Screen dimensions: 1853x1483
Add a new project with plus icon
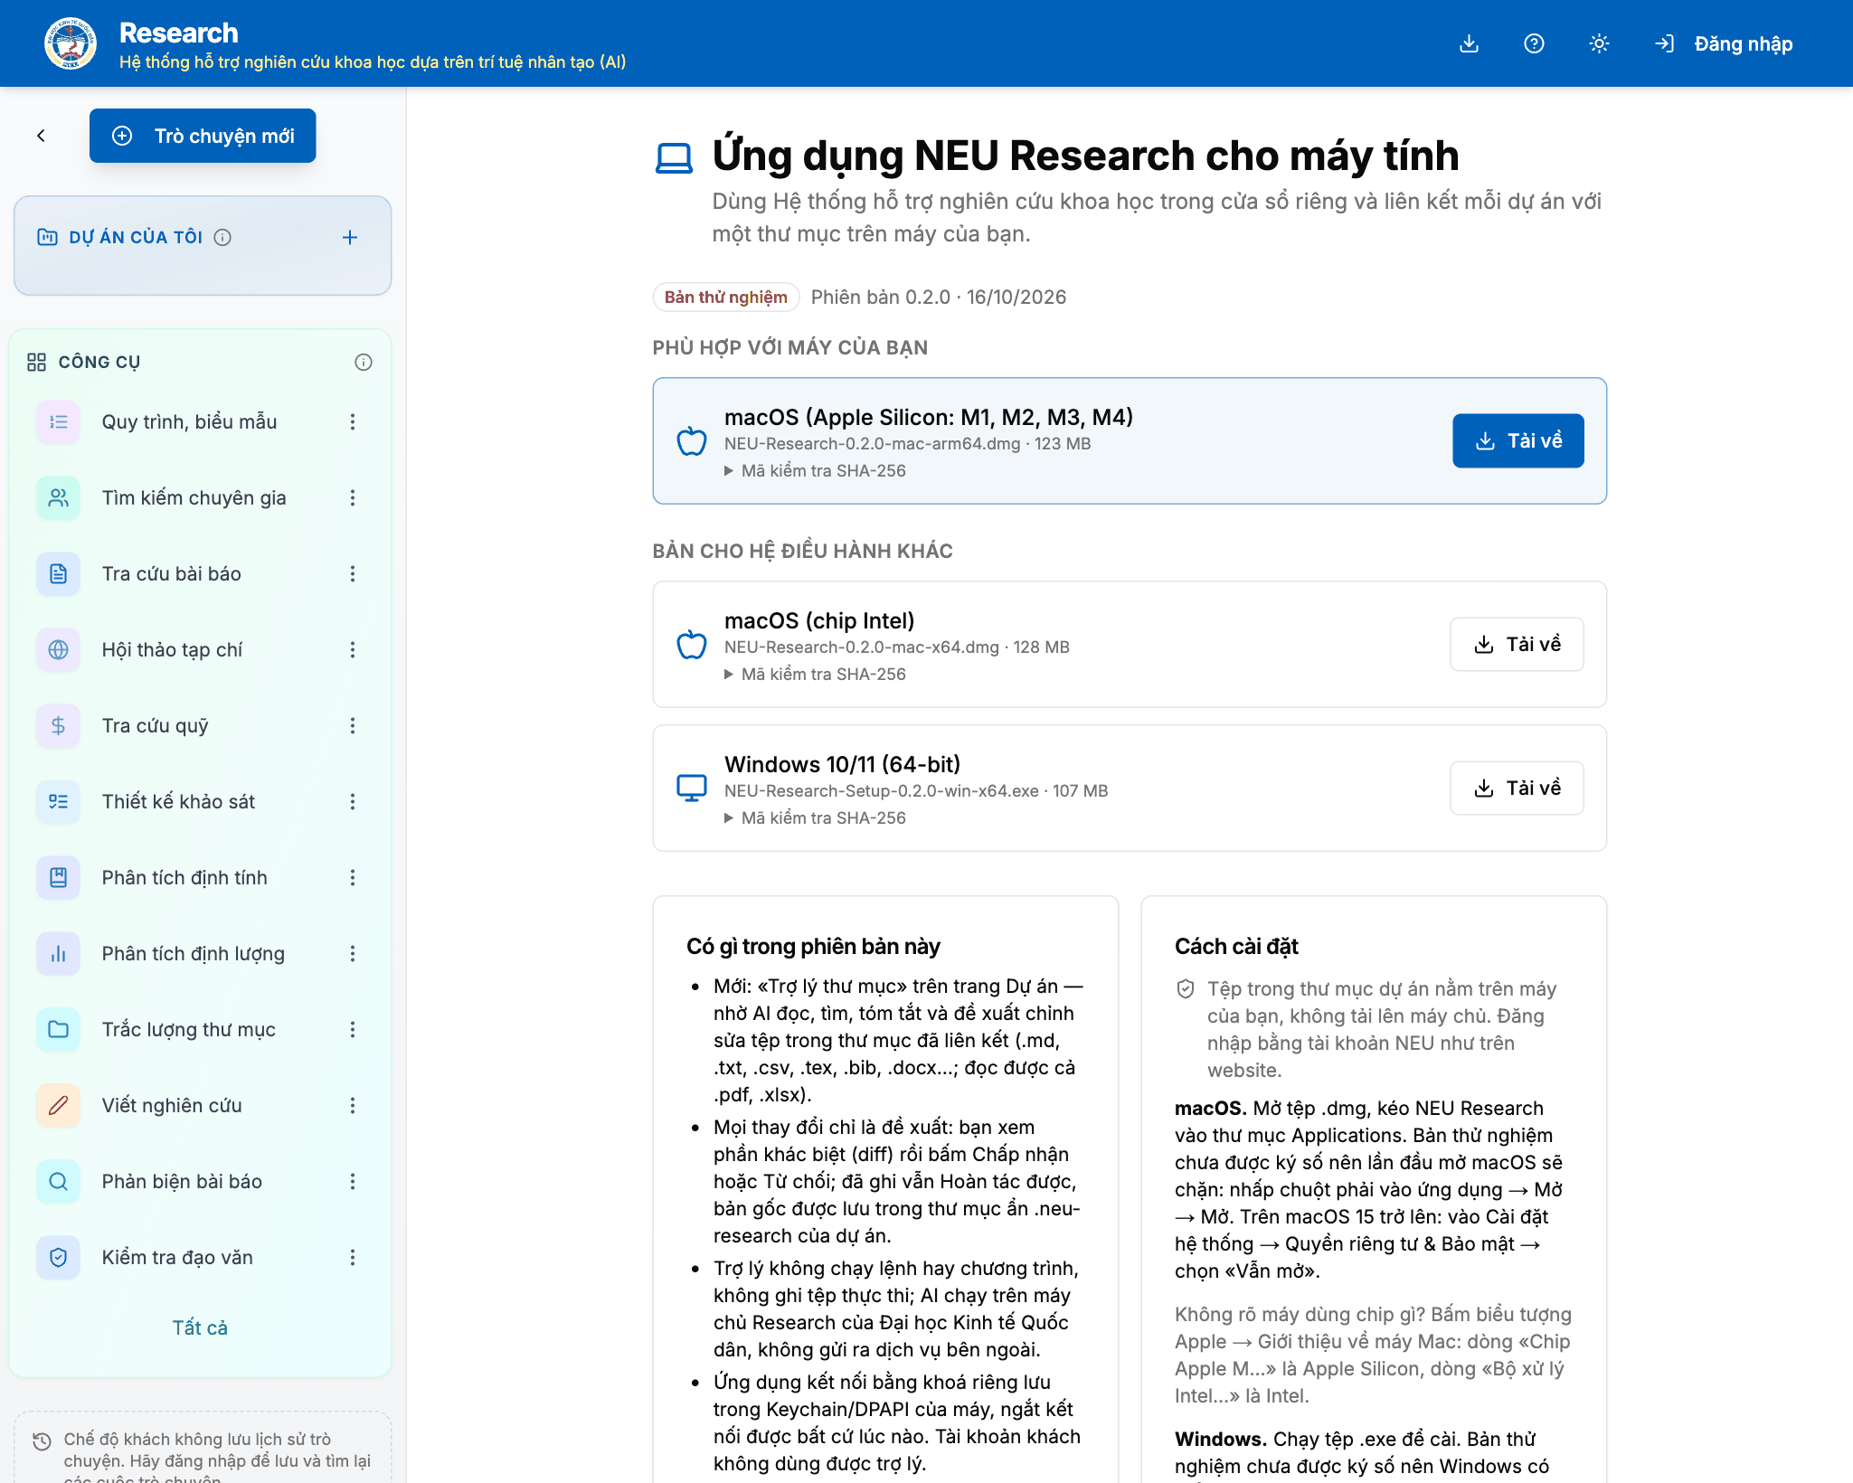tap(350, 237)
